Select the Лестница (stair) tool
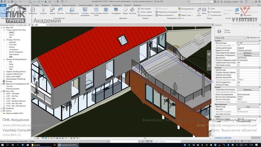 pos(132,11)
